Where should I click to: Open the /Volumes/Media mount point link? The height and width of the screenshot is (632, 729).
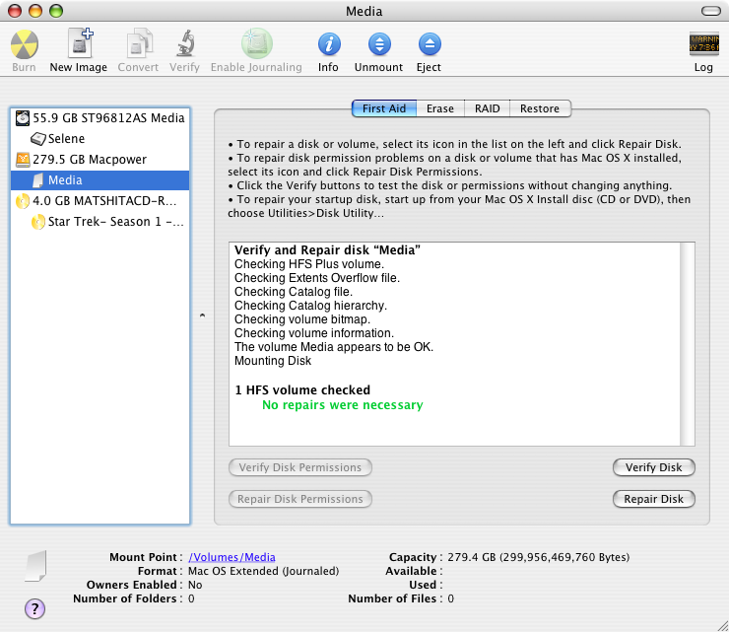click(232, 557)
